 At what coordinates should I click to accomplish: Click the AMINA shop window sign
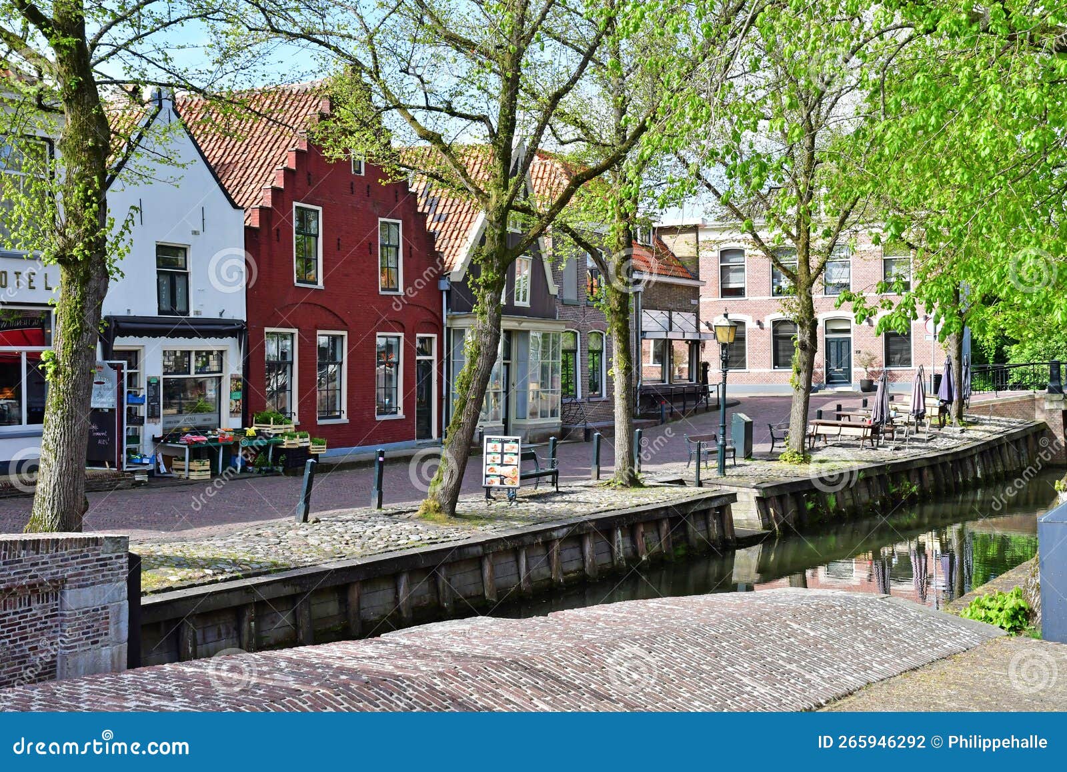coord(188,420)
